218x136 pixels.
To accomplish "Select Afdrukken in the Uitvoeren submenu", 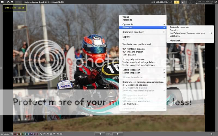I will coord(176,41).
